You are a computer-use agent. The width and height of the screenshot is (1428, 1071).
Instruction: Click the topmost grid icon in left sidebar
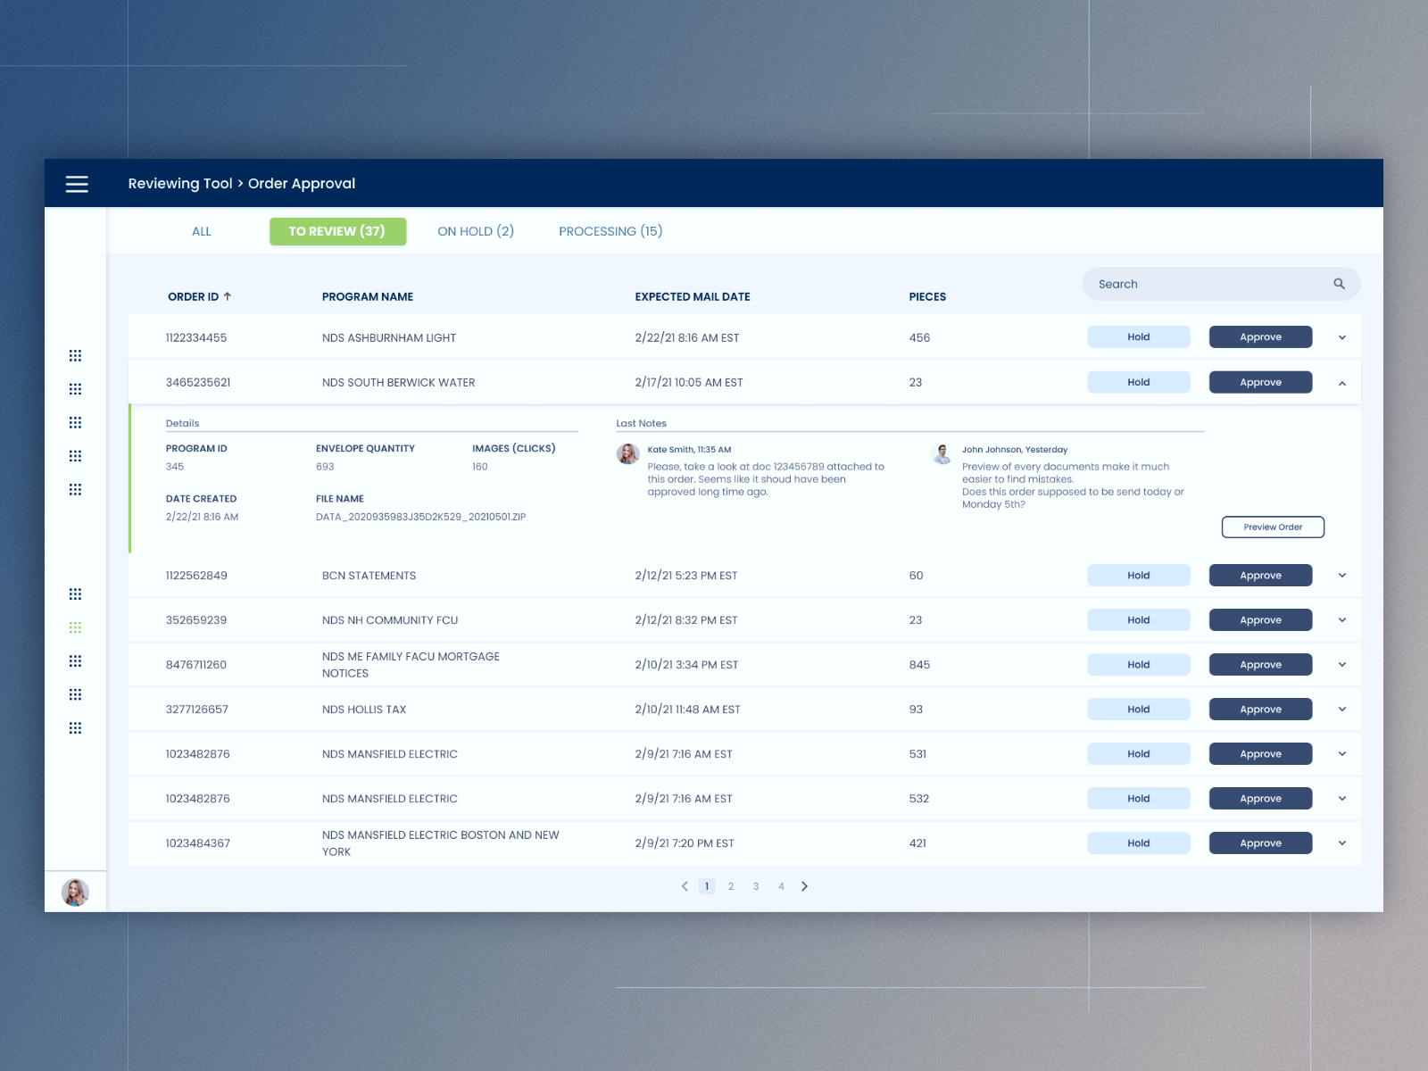[x=75, y=354]
